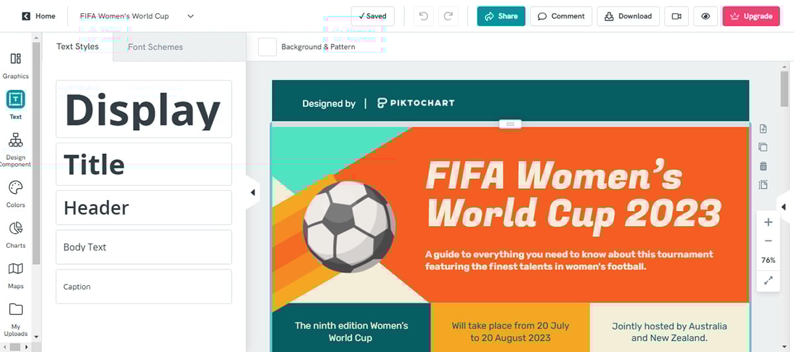
Task: Delete block using trash icon
Action: point(763,166)
